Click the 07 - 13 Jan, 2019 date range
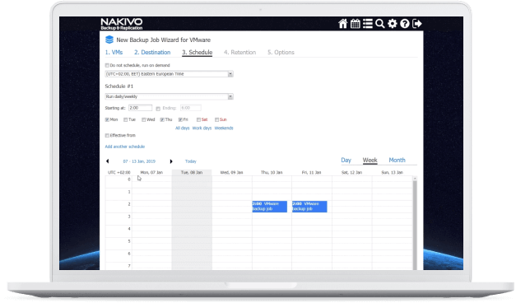The height and width of the screenshot is (303, 516). point(139,161)
